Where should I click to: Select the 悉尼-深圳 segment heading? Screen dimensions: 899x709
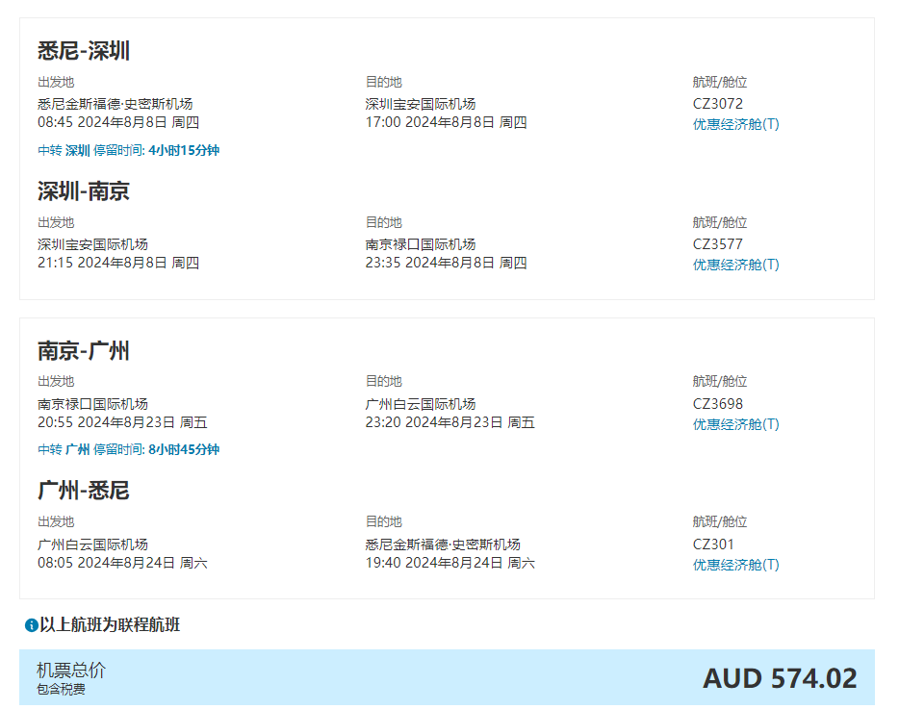tap(84, 51)
